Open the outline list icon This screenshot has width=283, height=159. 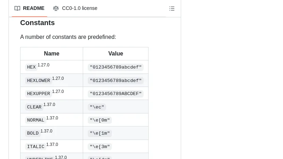click(172, 8)
